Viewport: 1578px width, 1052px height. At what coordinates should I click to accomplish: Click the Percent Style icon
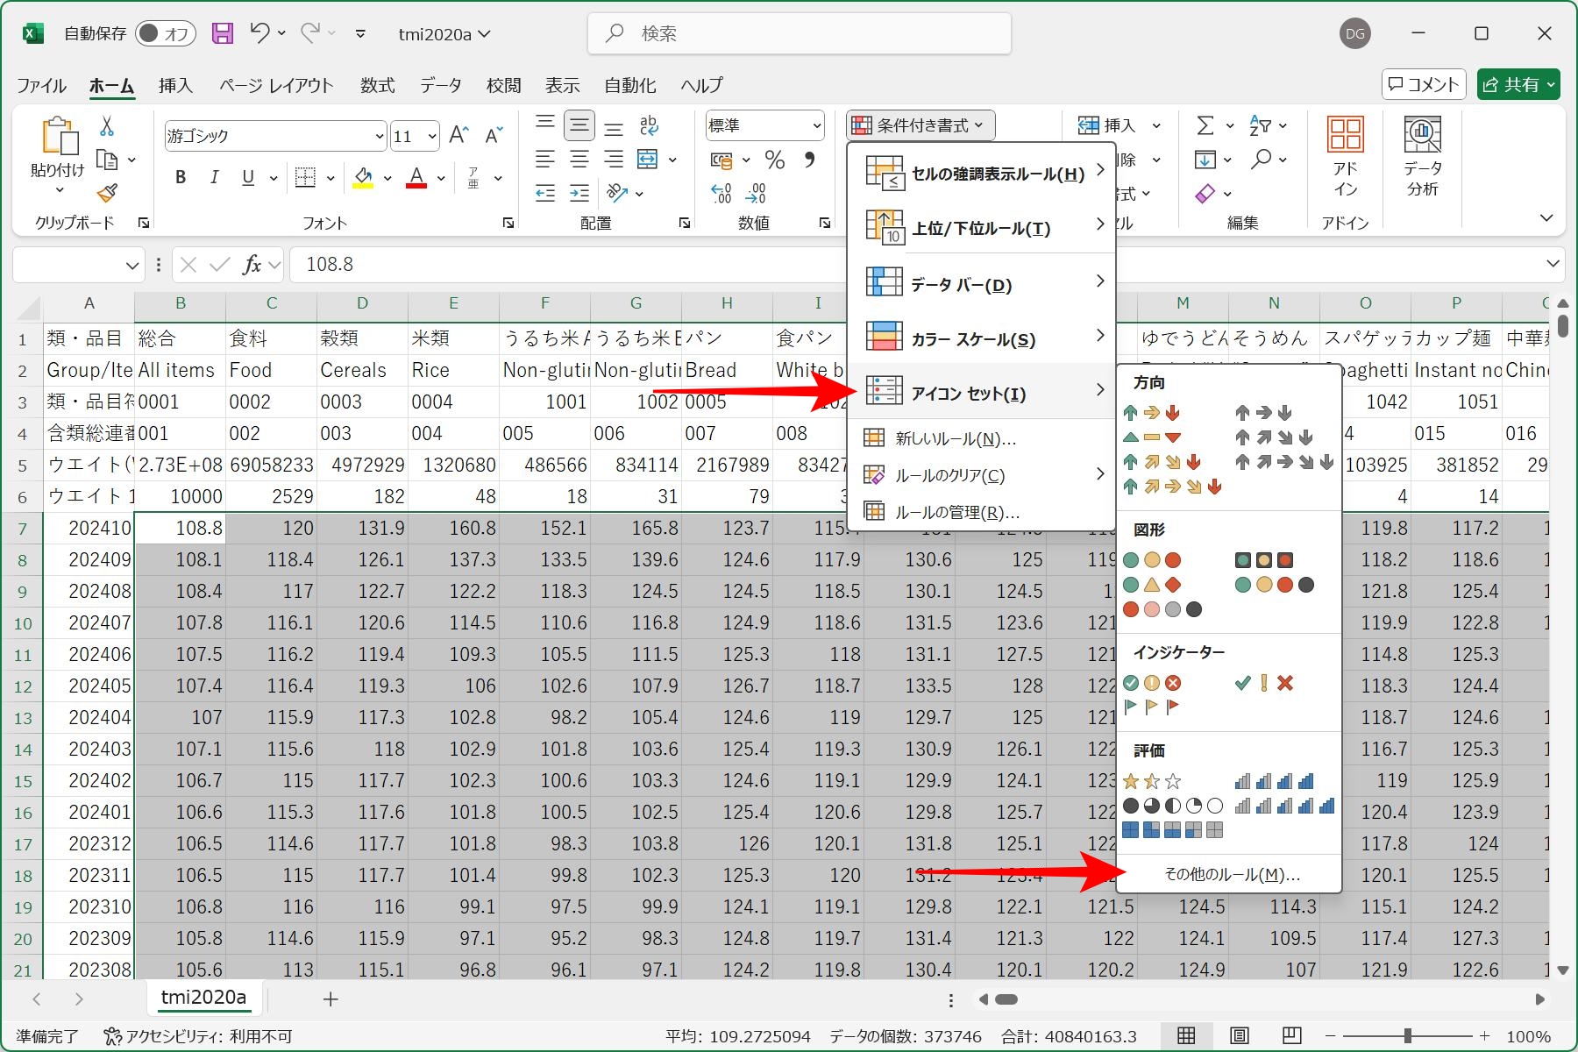point(774,160)
